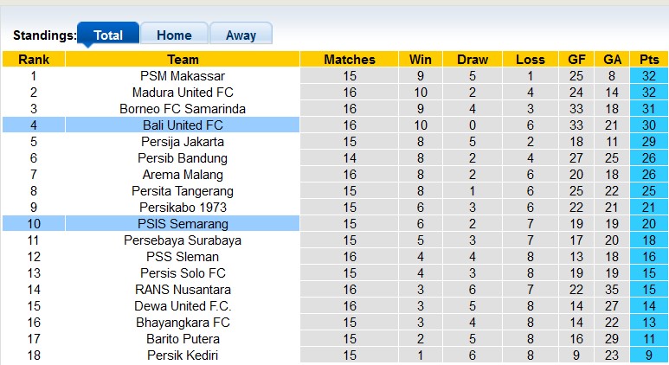This screenshot has width=669, height=365.
Task: Click the Matches column header
Action: tap(350, 60)
